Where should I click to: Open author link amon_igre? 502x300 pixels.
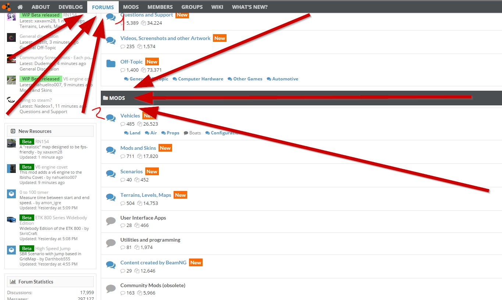(x=51, y=203)
